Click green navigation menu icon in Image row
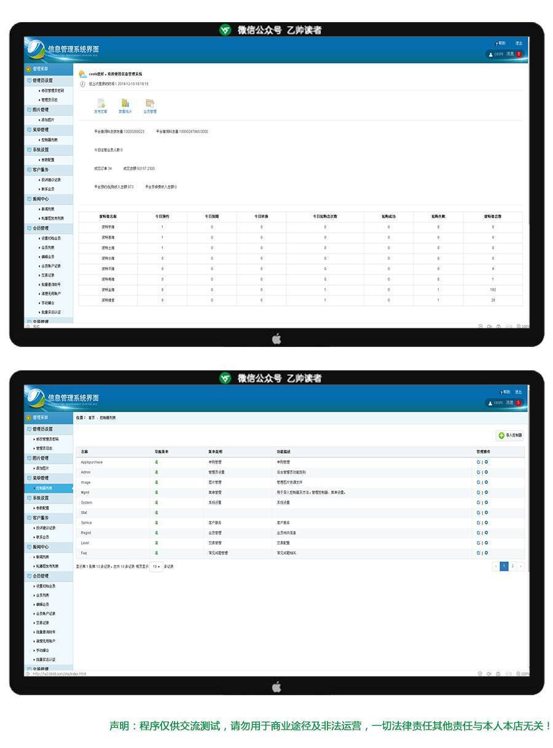Image resolution: width=553 pixels, height=748 pixels. coord(156,482)
